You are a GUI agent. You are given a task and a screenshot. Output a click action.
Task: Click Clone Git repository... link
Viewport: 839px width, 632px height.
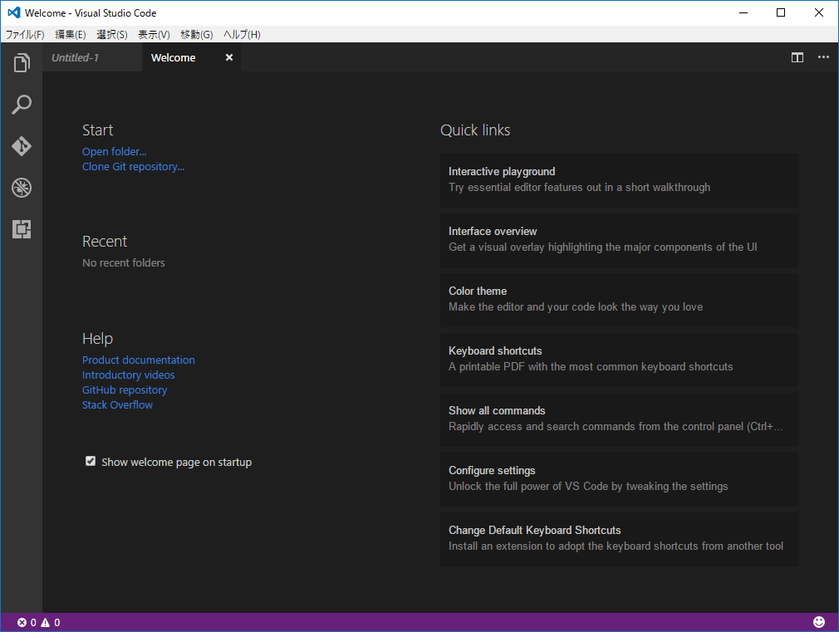click(x=133, y=166)
